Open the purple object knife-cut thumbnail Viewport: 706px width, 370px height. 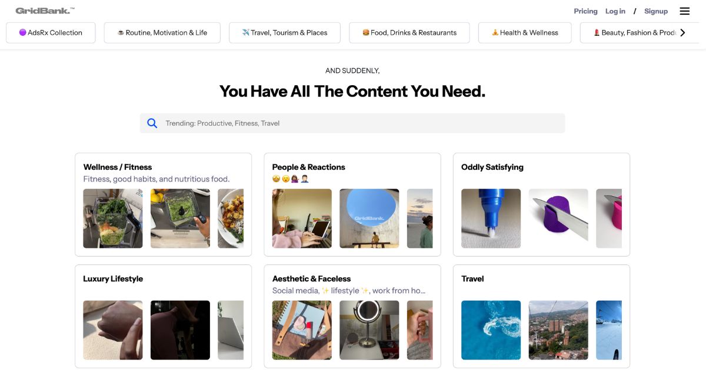point(558,218)
